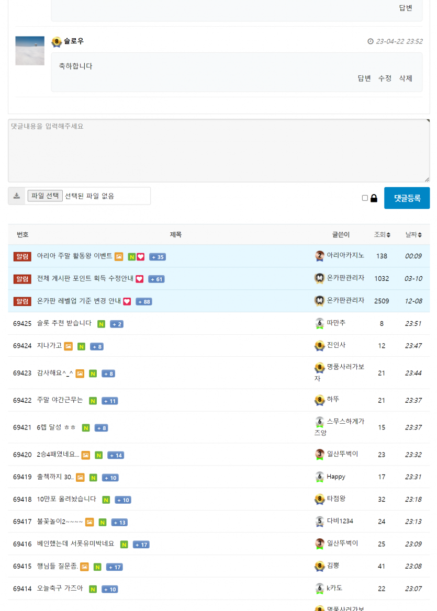Open post 불꽃놀이2~~~~

(x=60, y=522)
